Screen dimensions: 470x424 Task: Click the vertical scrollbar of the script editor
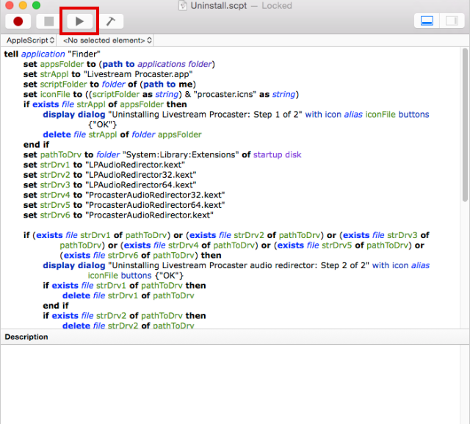pyautogui.click(x=465, y=126)
